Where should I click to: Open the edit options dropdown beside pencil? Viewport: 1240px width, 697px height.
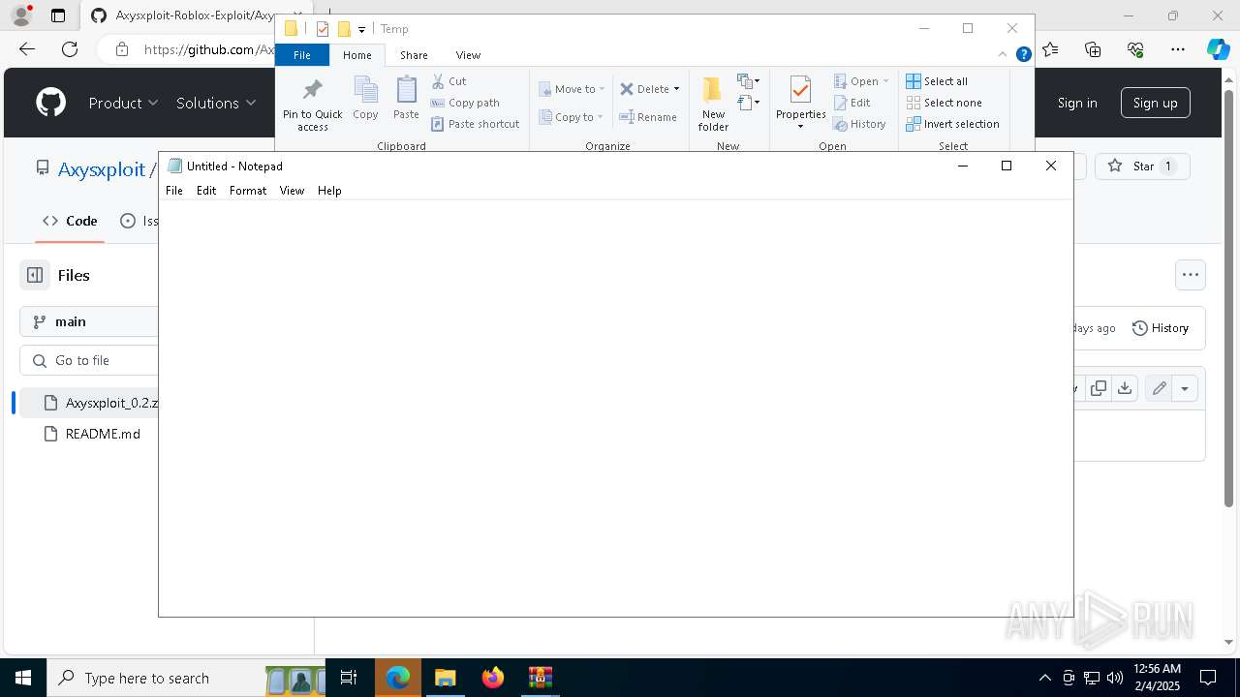click(1185, 388)
